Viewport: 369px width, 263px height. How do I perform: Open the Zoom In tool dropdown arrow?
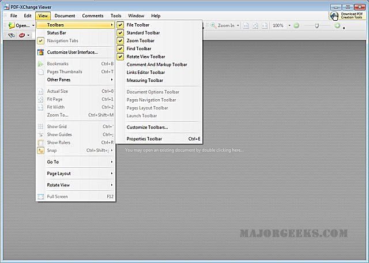point(238,25)
